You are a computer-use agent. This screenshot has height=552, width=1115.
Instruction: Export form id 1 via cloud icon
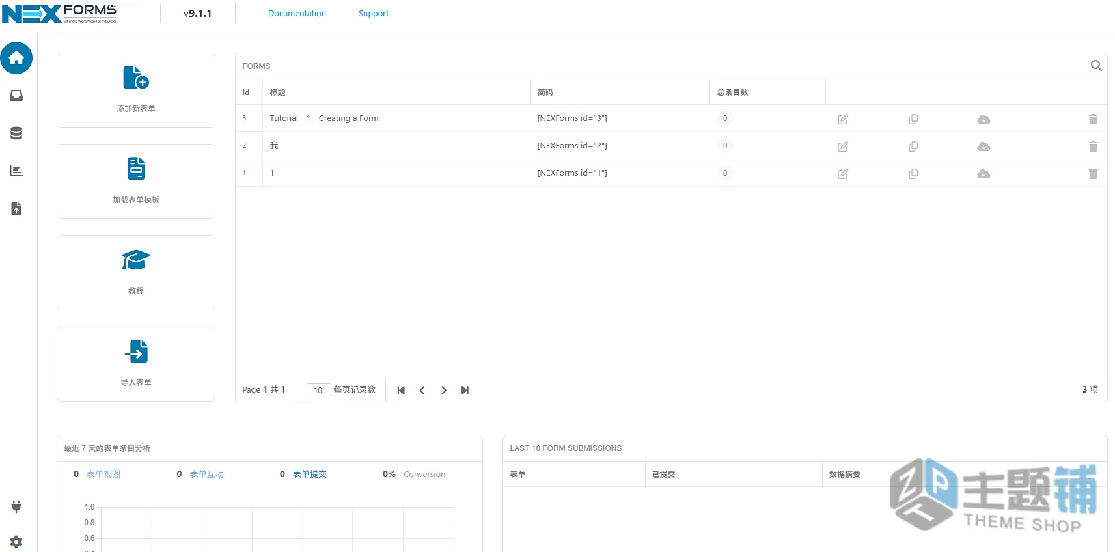[984, 174]
